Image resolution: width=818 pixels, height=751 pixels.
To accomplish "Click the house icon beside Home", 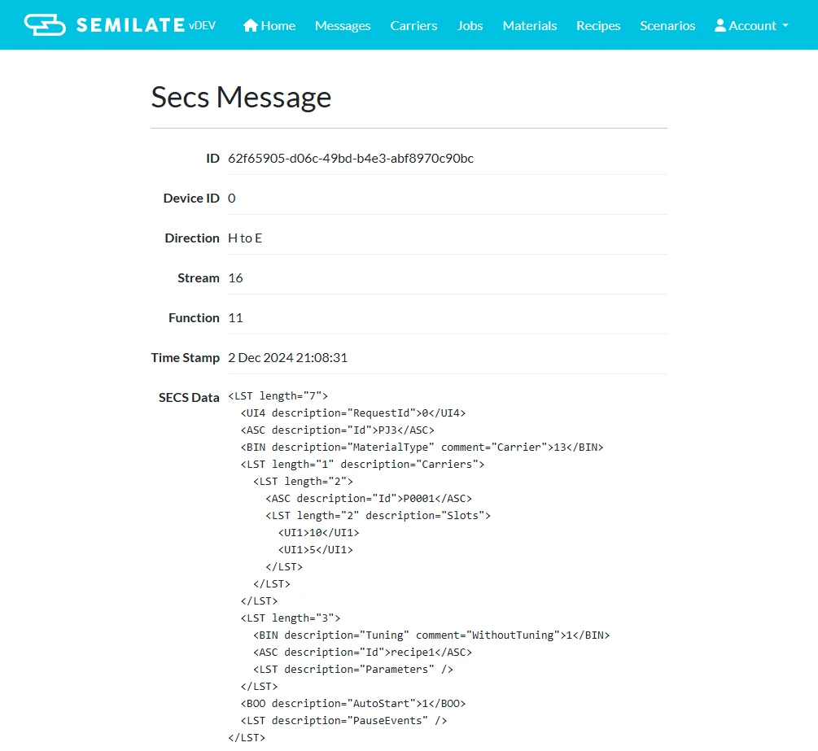I will tap(251, 25).
